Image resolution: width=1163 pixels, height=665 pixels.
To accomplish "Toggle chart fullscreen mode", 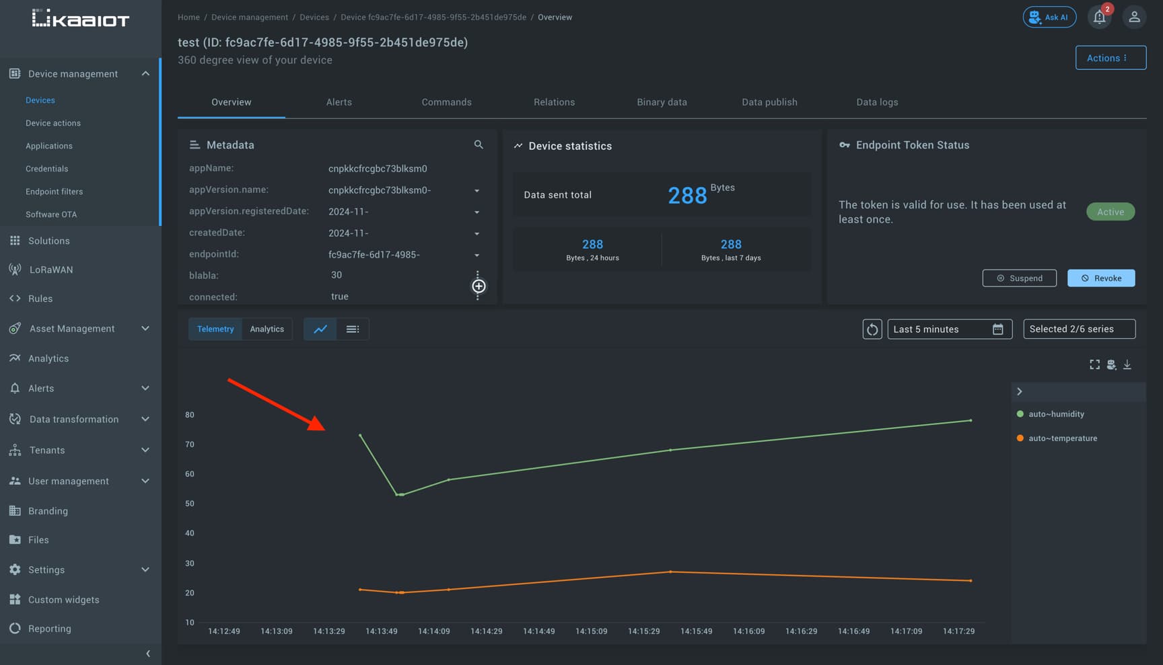I will 1095,364.
